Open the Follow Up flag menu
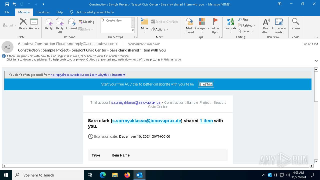This screenshot has width=320, height=180. click(215, 25)
